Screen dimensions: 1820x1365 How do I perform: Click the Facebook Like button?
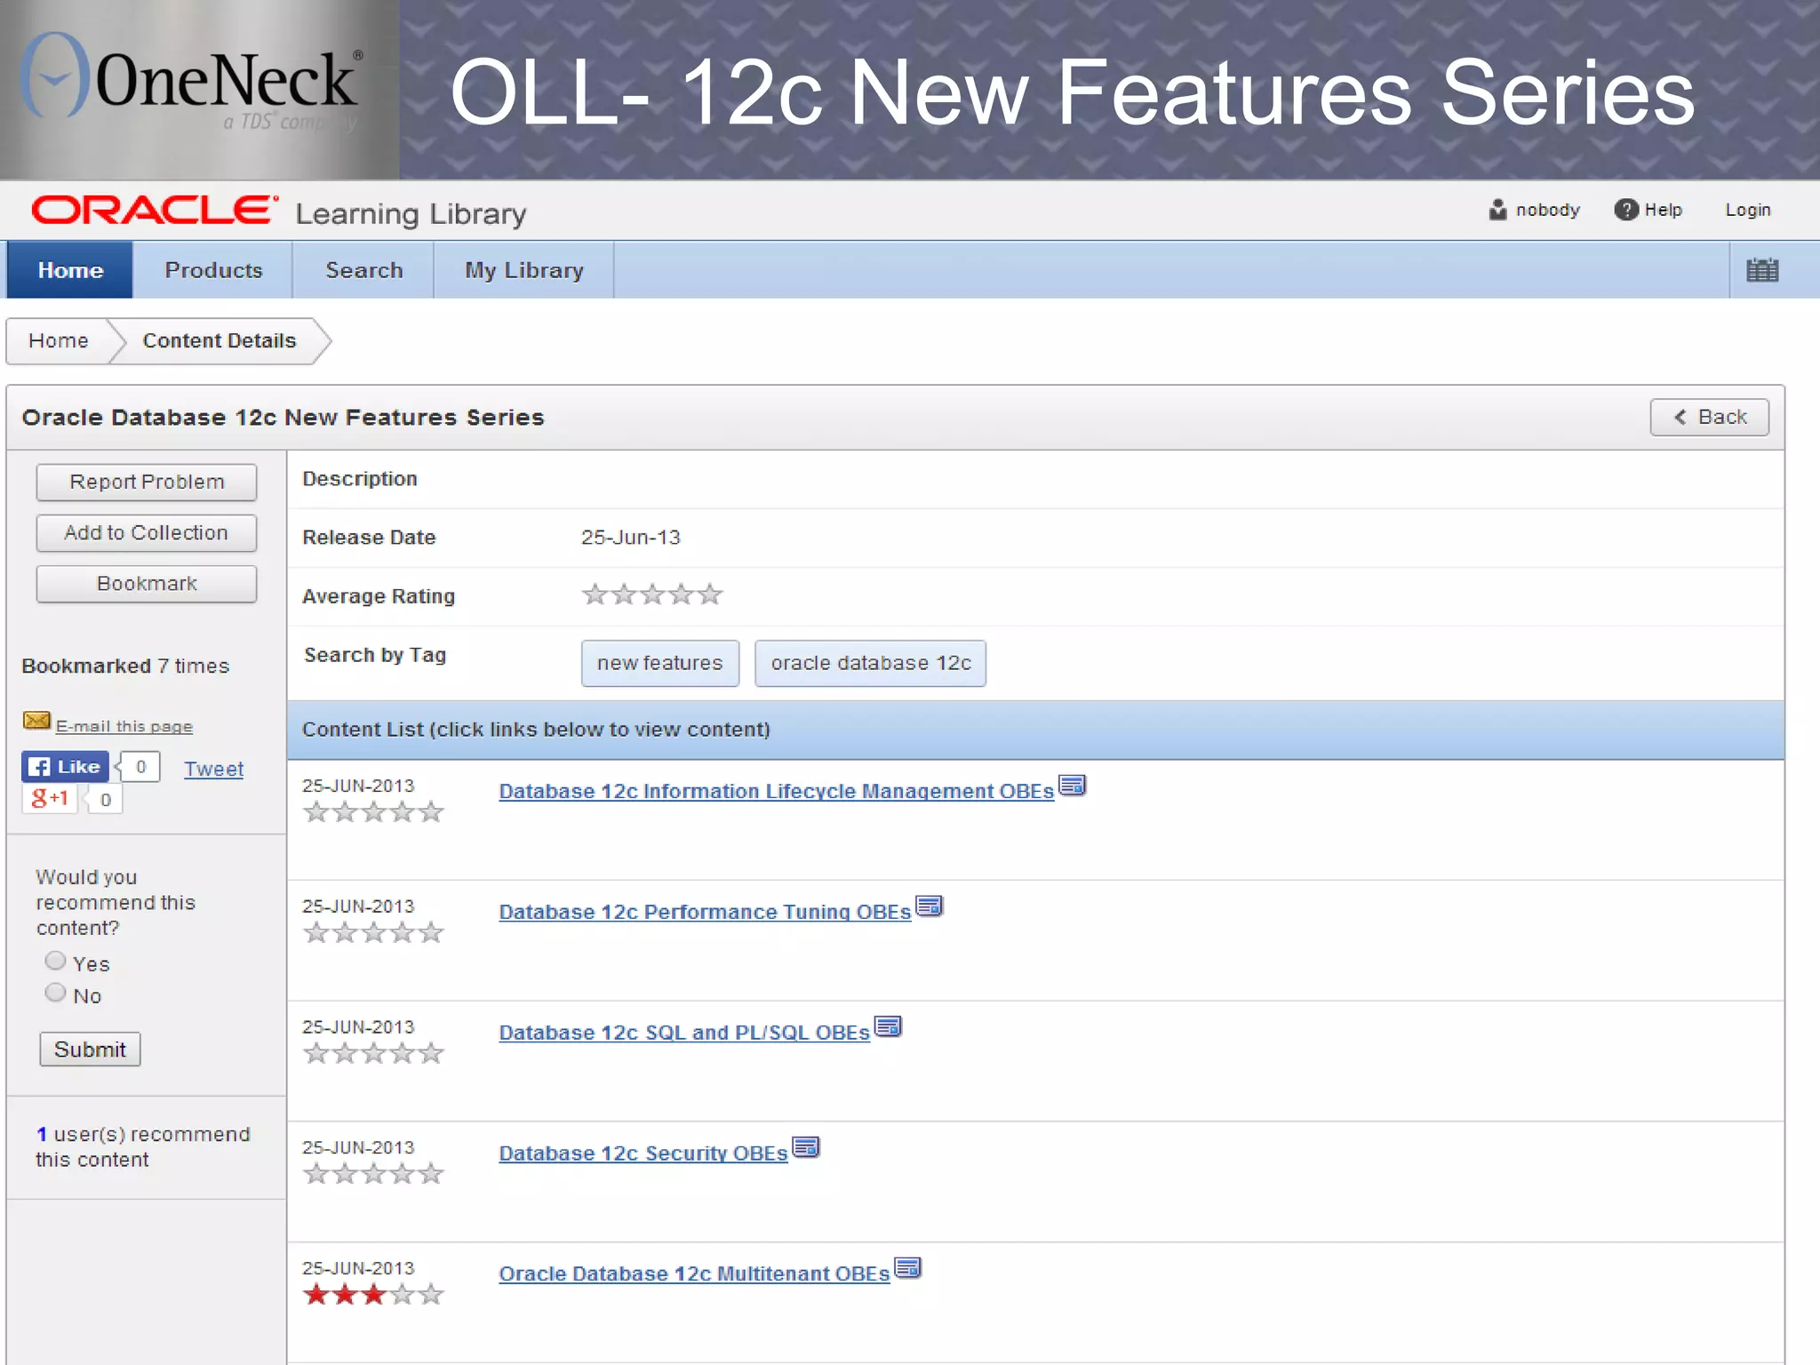[x=65, y=766]
